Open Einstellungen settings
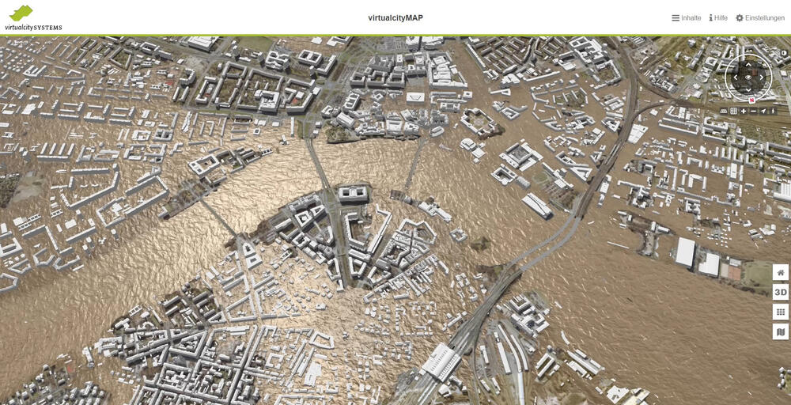This screenshot has height=405, width=791. (759, 18)
